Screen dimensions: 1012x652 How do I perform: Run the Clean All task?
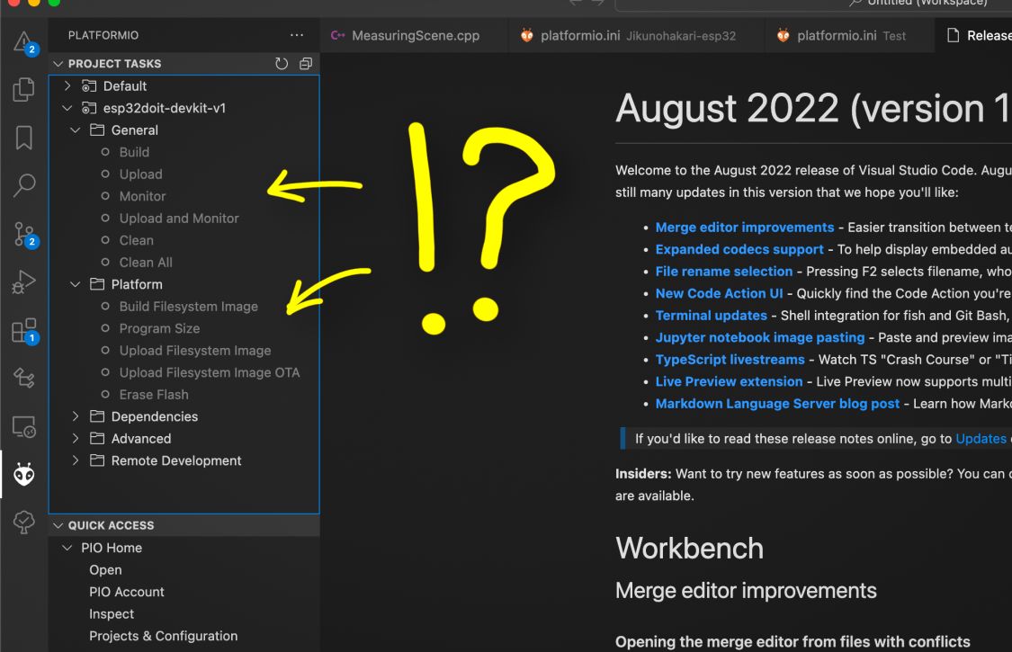coord(146,262)
